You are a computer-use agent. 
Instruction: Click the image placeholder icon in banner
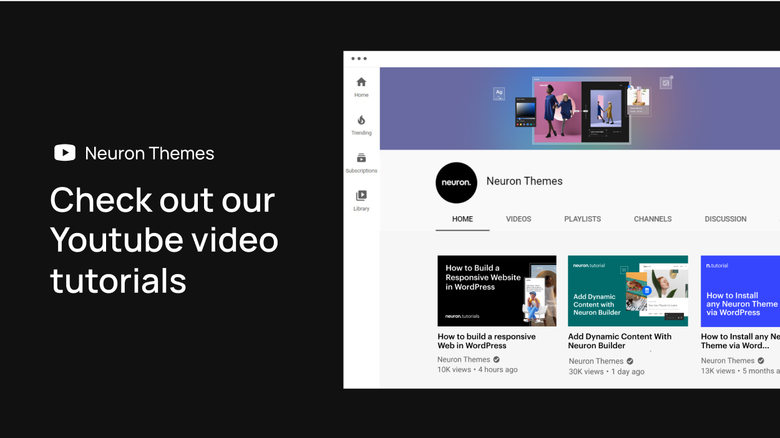click(666, 83)
